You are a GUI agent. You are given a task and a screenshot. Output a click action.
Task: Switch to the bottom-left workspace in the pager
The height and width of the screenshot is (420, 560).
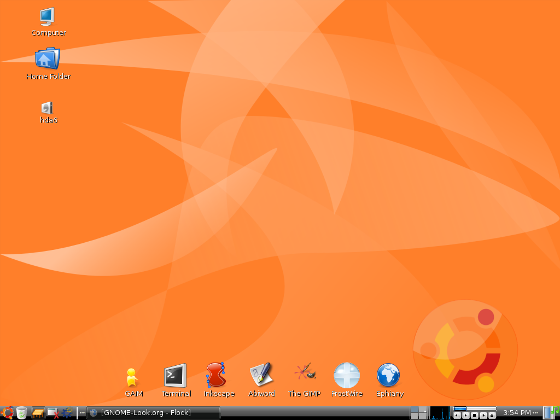[x=415, y=416]
